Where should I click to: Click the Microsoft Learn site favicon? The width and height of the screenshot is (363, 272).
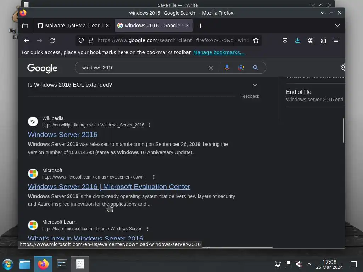pos(33,225)
